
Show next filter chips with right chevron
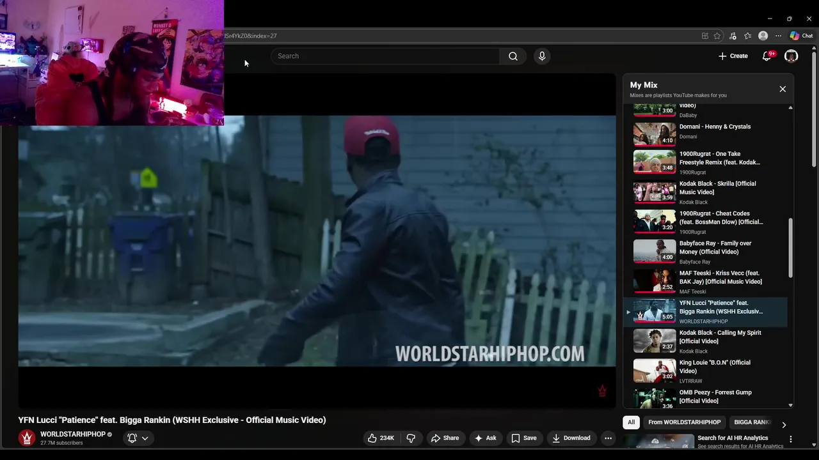click(x=784, y=425)
